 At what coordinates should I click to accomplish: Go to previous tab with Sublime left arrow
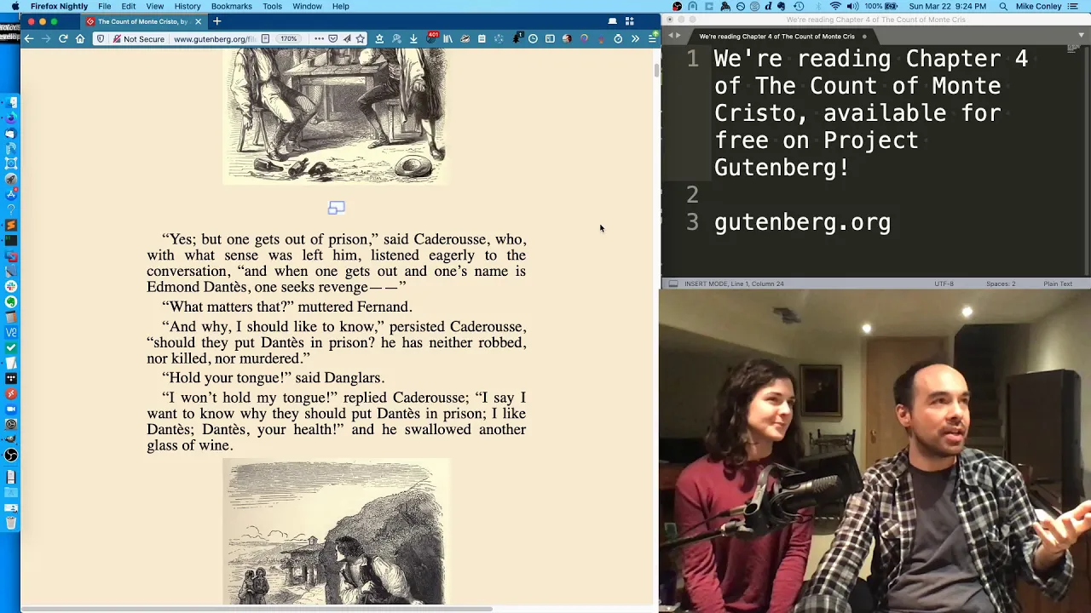(671, 36)
